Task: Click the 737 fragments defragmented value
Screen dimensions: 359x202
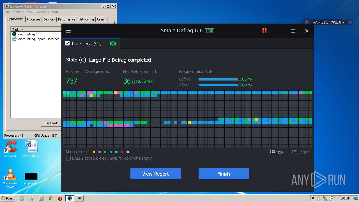Action: pyautogui.click(x=72, y=81)
